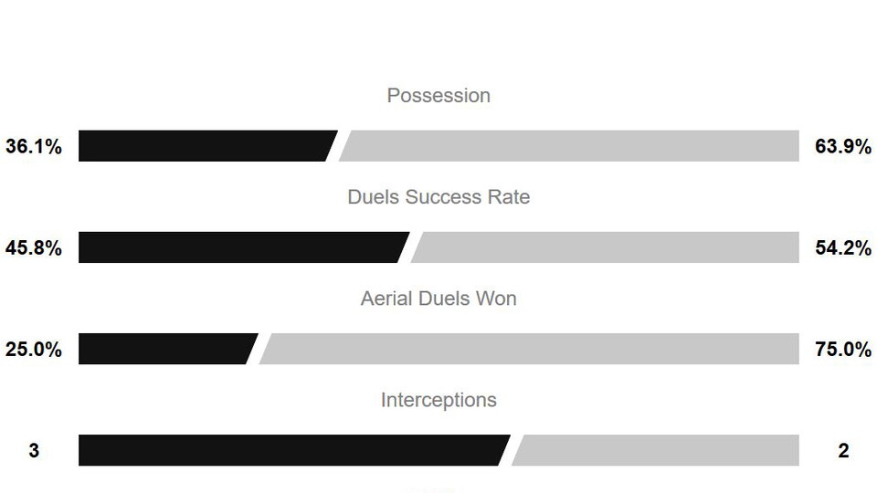Click the black Aerial Duels Won bar
The image size is (877, 493).
(x=164, y=349)
